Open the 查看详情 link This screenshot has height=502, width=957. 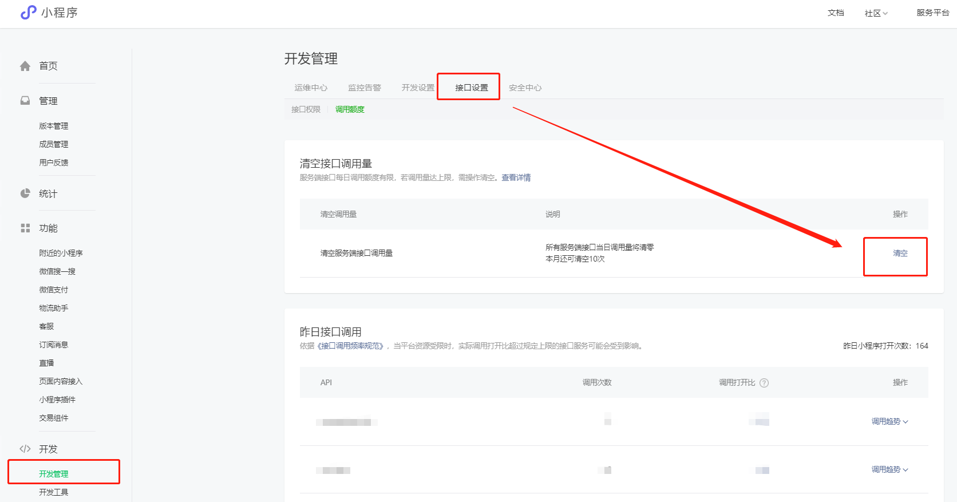pos(516,177)
